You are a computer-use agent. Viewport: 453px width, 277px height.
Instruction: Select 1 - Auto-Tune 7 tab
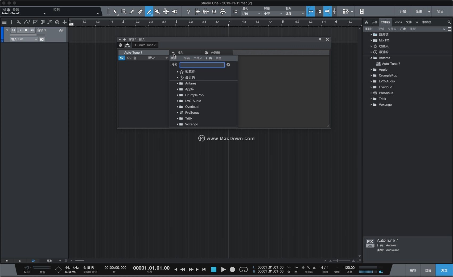click(145, 45)
